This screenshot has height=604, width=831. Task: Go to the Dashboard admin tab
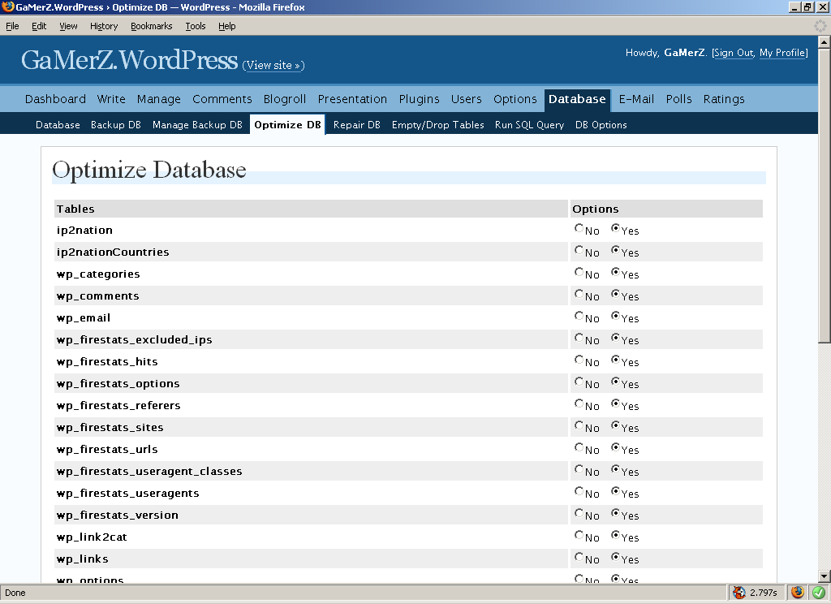[x=55, y=99]
